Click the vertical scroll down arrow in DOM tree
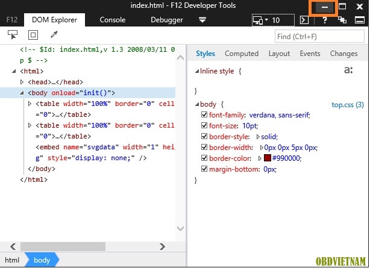Viewport: 370px width, 268px height. click(x=180, y=228)
